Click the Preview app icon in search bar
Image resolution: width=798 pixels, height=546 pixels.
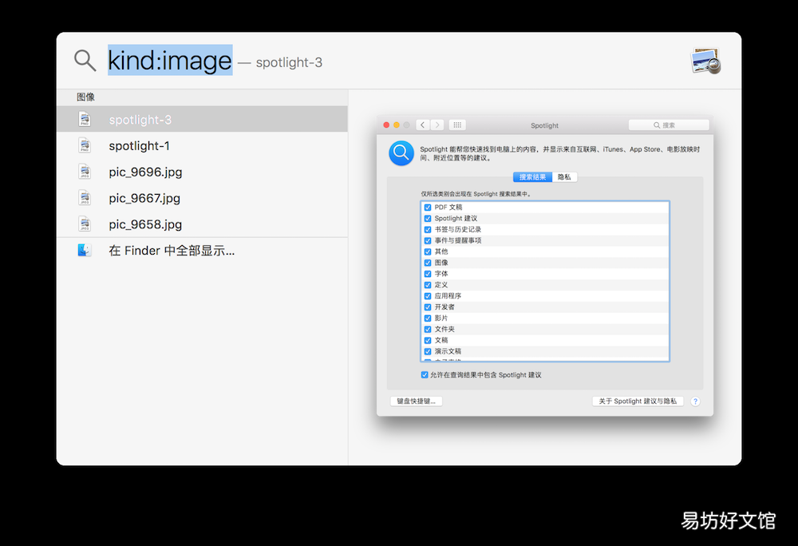tap(705, 61)
